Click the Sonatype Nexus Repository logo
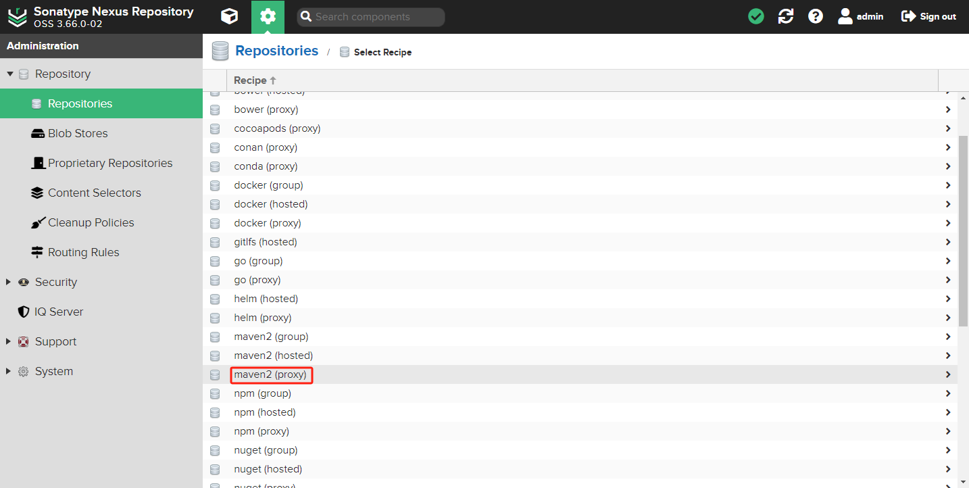Image resolution: width=969 pixels, height=488 pixels. tap(18, 17)
